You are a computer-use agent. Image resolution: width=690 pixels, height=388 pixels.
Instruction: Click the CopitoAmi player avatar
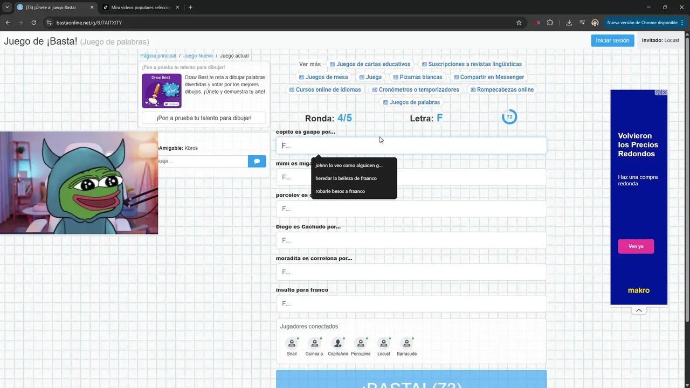point(337,343)
